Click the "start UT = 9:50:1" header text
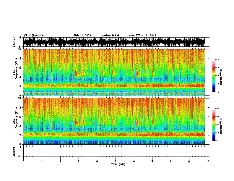 point(142,35)
